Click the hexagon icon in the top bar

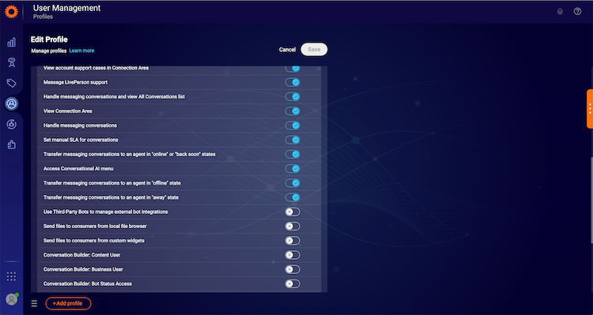click(560, 12)
